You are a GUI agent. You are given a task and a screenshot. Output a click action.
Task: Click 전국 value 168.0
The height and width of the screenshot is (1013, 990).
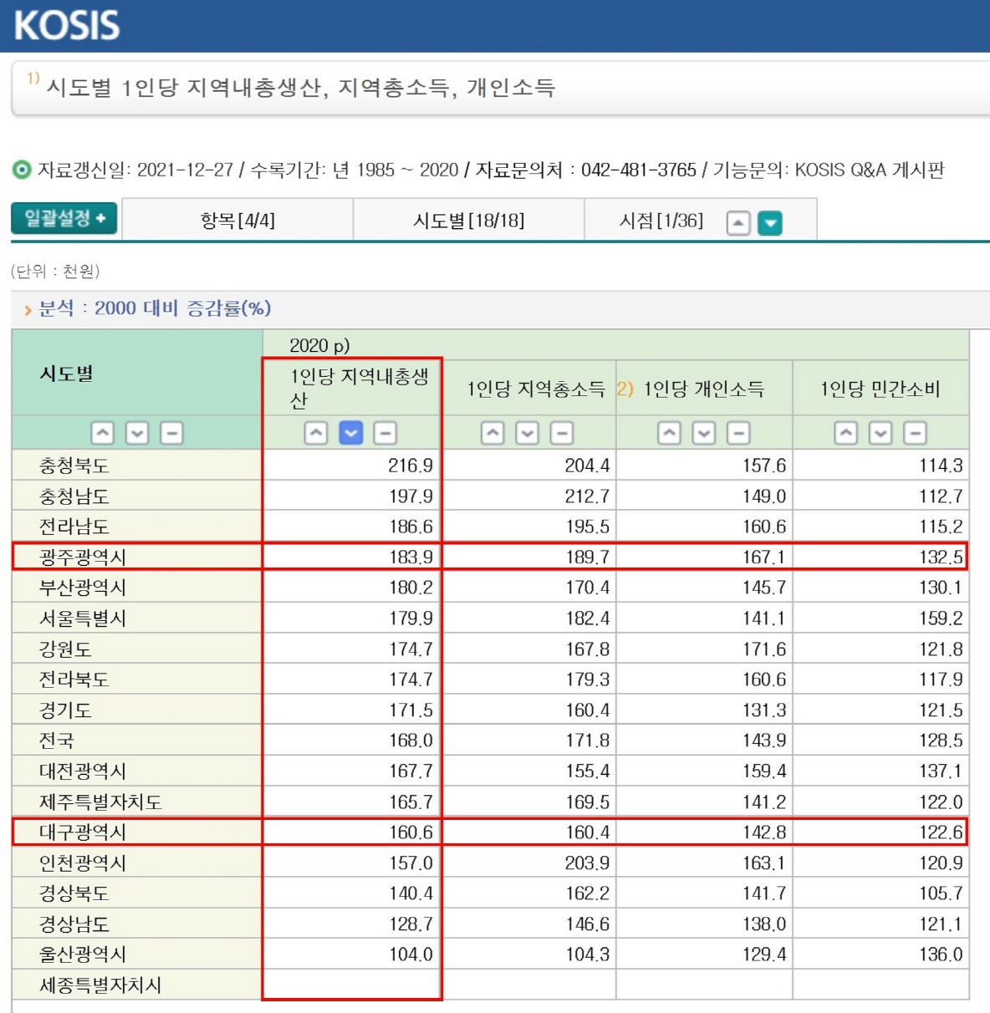[411, 741]
